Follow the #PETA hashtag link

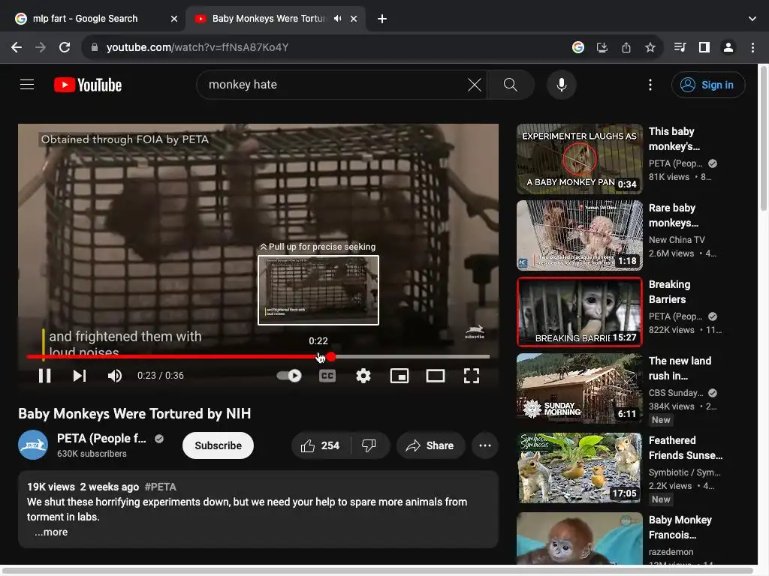(x=161, y=487)
